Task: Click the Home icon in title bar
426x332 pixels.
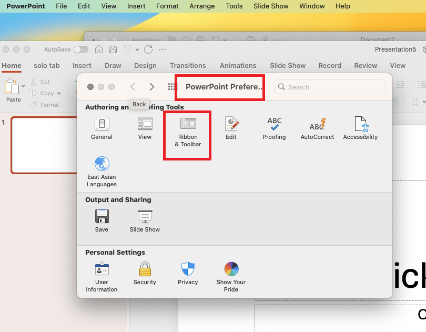Action: pyautogui.click(x=99, y=49)
